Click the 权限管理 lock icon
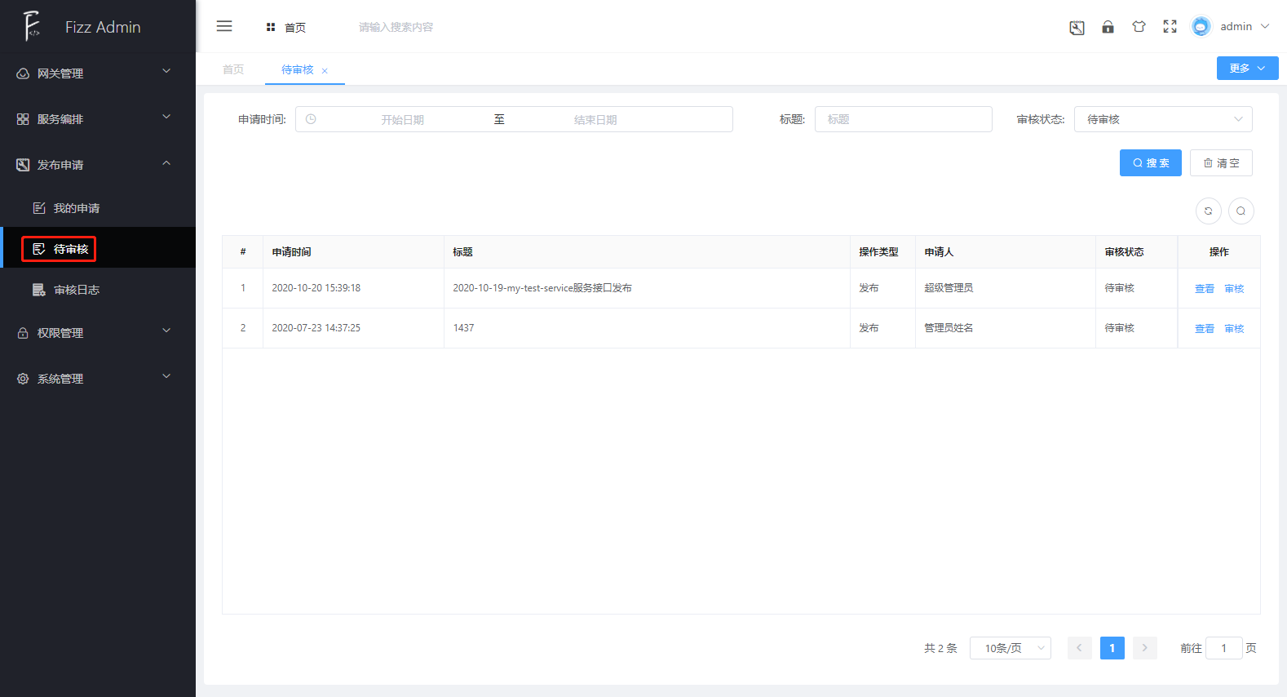 click(x=23, y=333)
